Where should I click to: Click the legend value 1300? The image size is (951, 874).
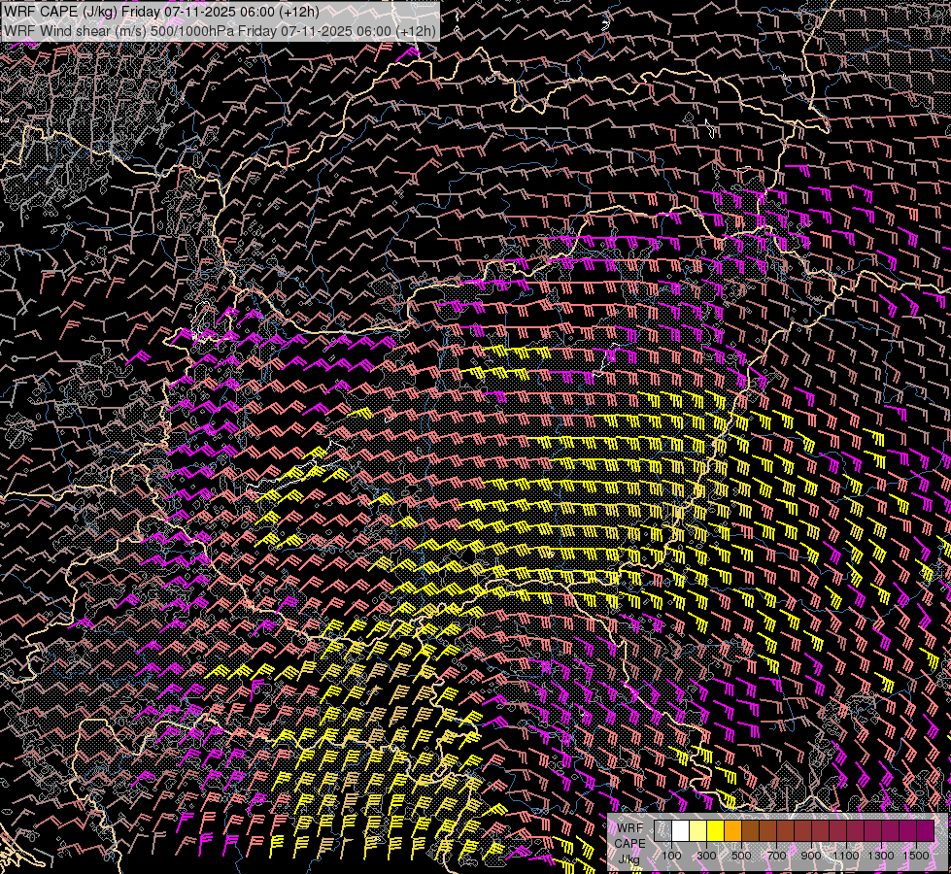[x=881, y=856]
